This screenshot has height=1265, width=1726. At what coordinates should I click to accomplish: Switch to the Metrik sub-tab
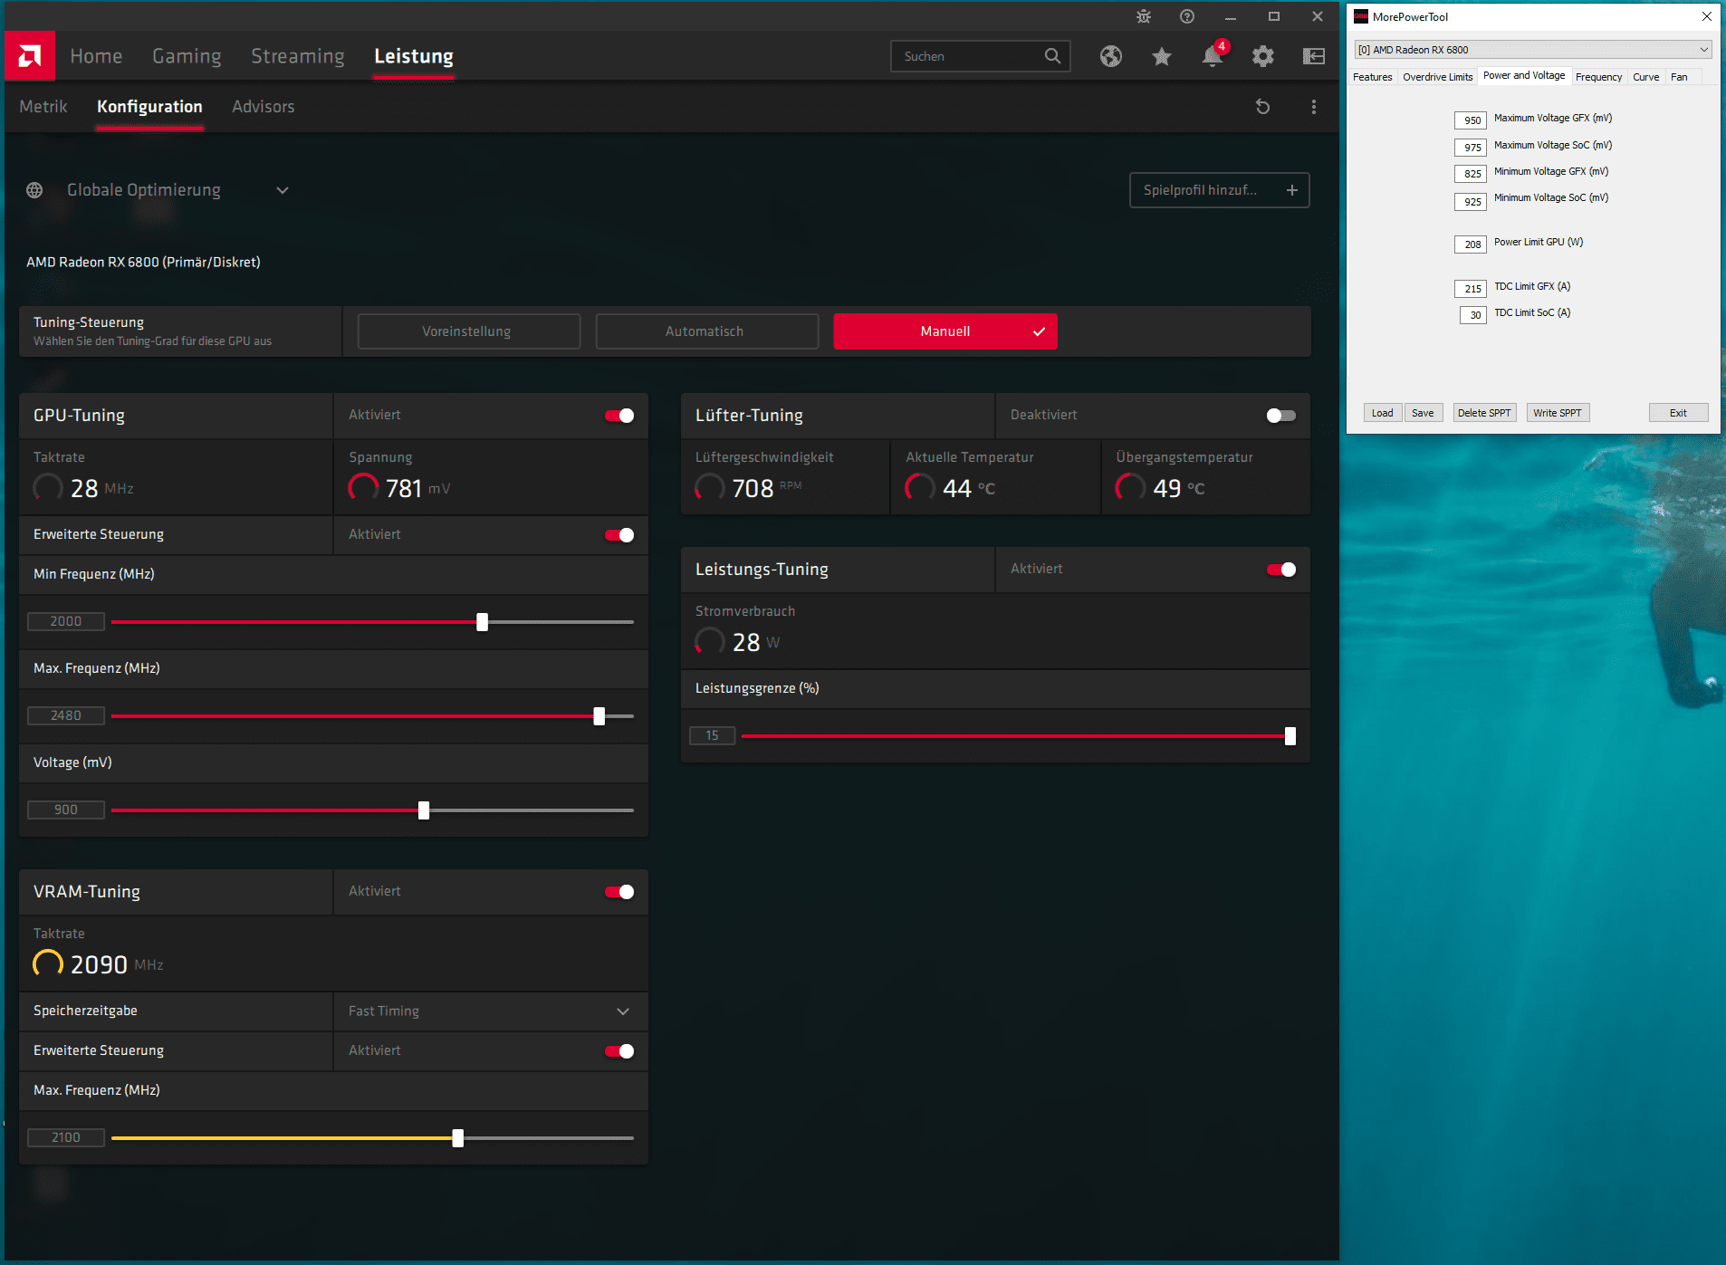click(x=43, y=107)
